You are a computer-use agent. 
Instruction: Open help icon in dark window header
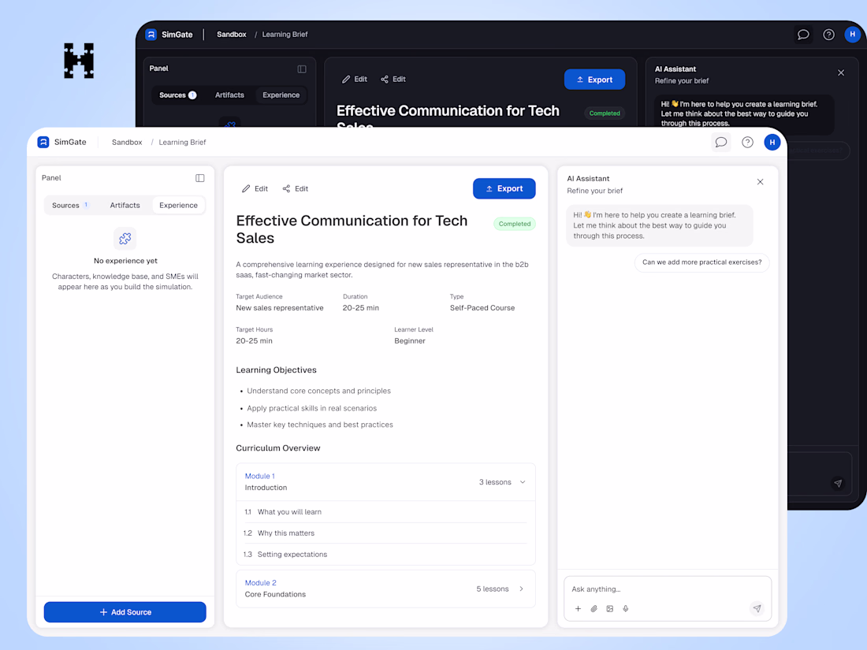[828, 34]
